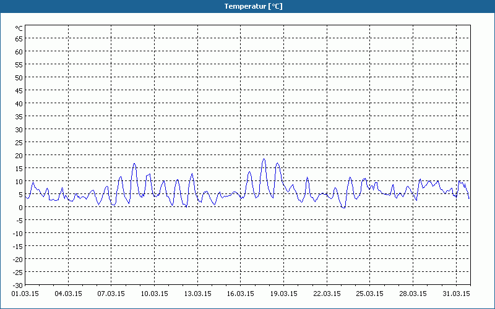The width and height of the screenshot is (495, 309).
Task: Select the 30 value on the temperature axis
Action: coord(19,130)
